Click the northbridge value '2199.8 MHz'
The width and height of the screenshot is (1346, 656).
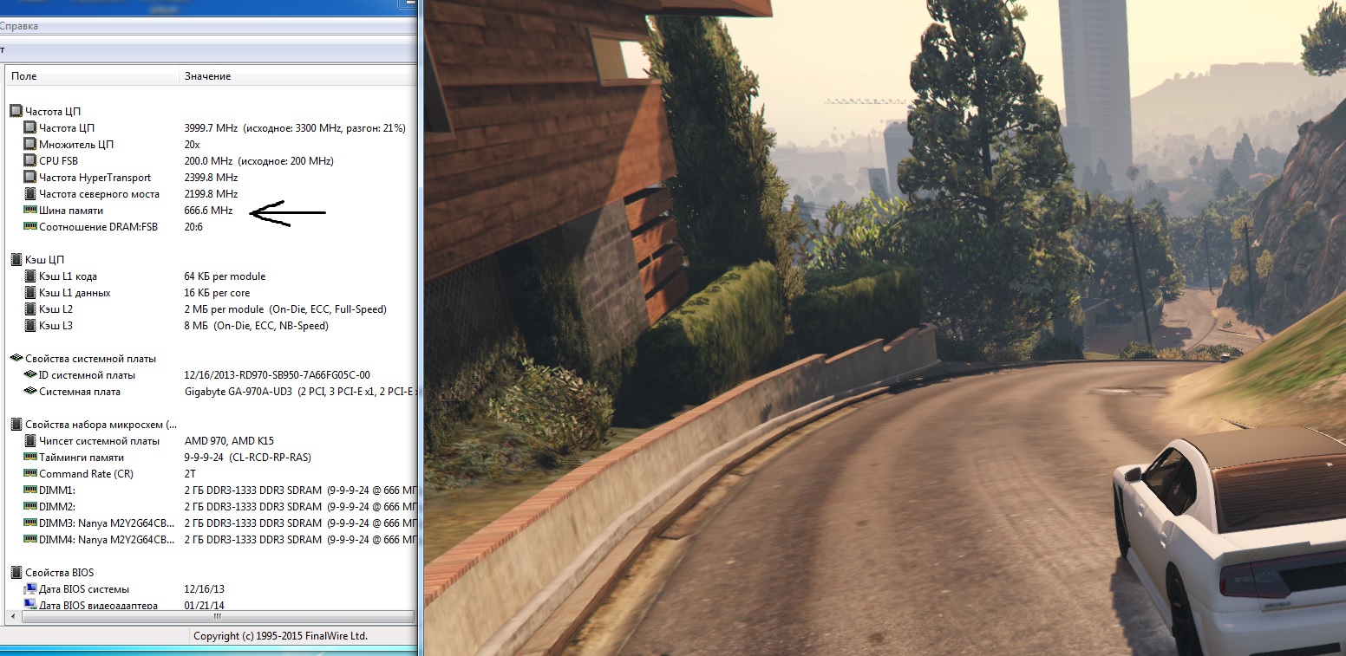coord(211,194)
